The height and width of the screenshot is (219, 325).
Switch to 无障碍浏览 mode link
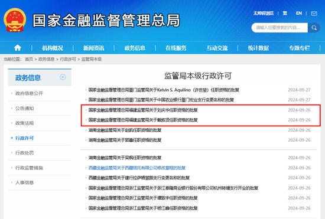click(x=264, y=14)
